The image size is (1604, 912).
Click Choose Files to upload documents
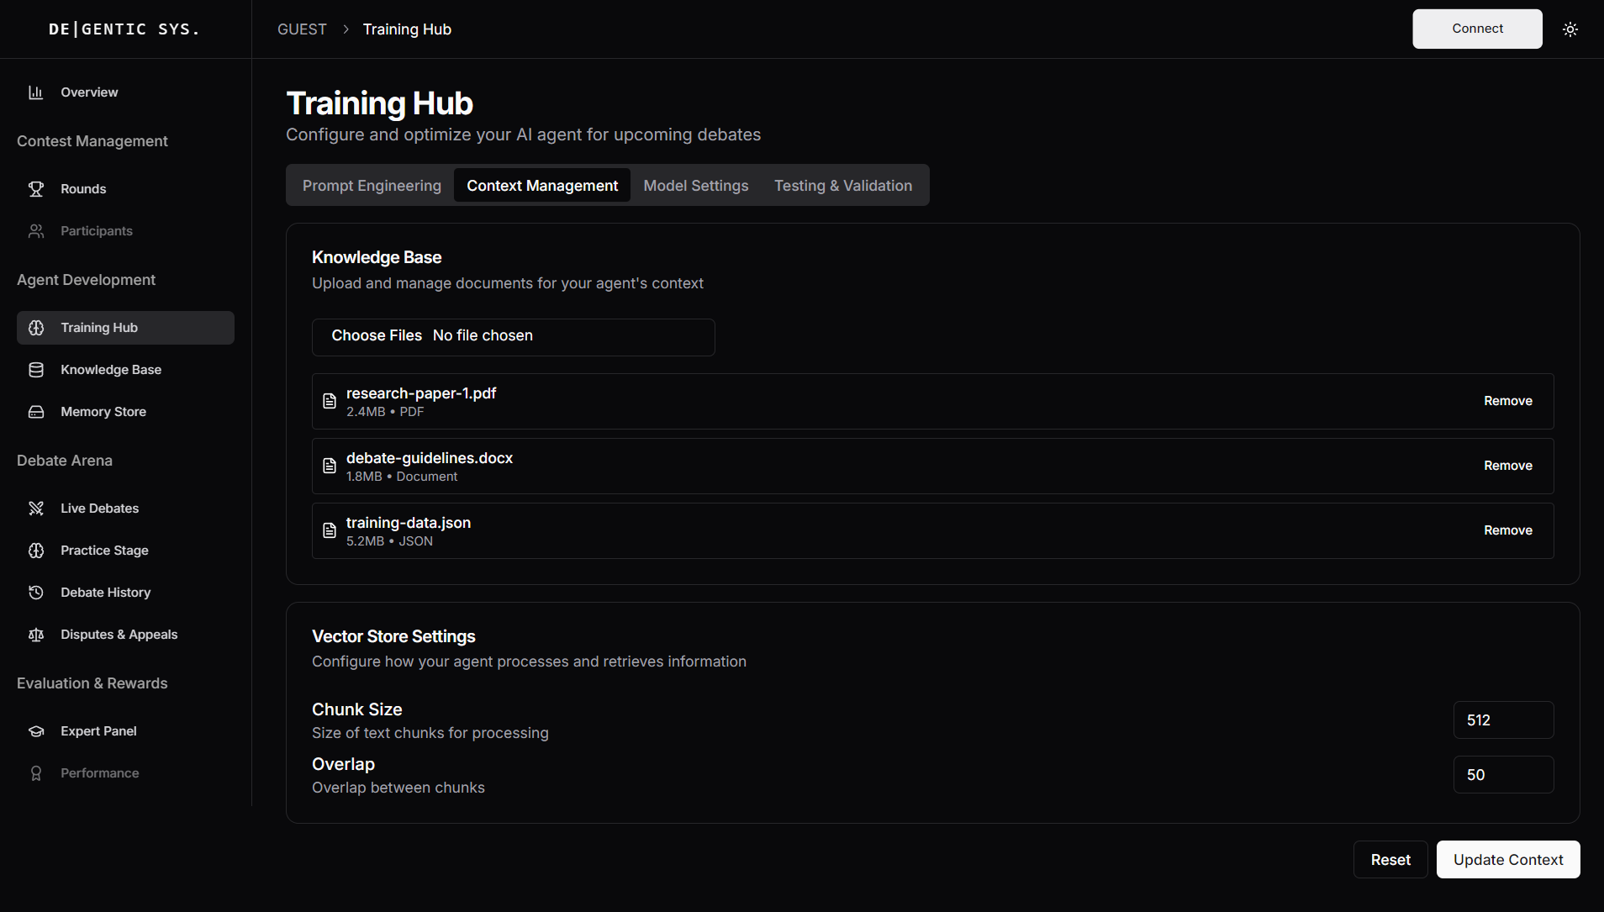pos(377,336)
